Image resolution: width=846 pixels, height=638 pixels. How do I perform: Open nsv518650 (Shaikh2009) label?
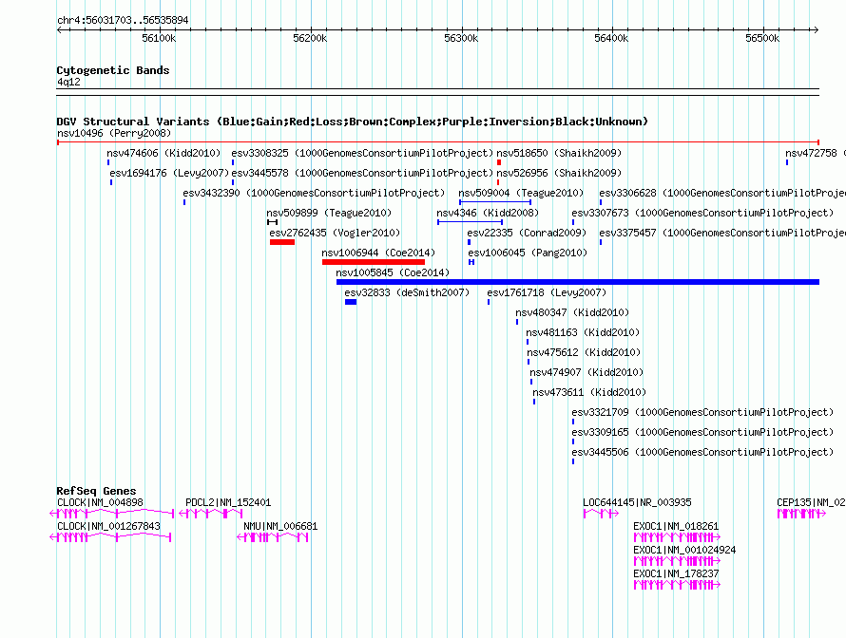[559, 153]
